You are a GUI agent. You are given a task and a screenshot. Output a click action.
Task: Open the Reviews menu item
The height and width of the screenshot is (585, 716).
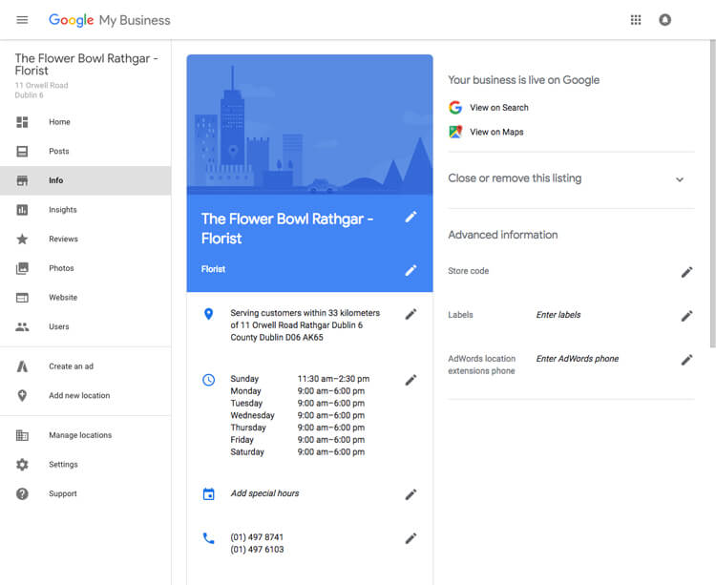85,240
